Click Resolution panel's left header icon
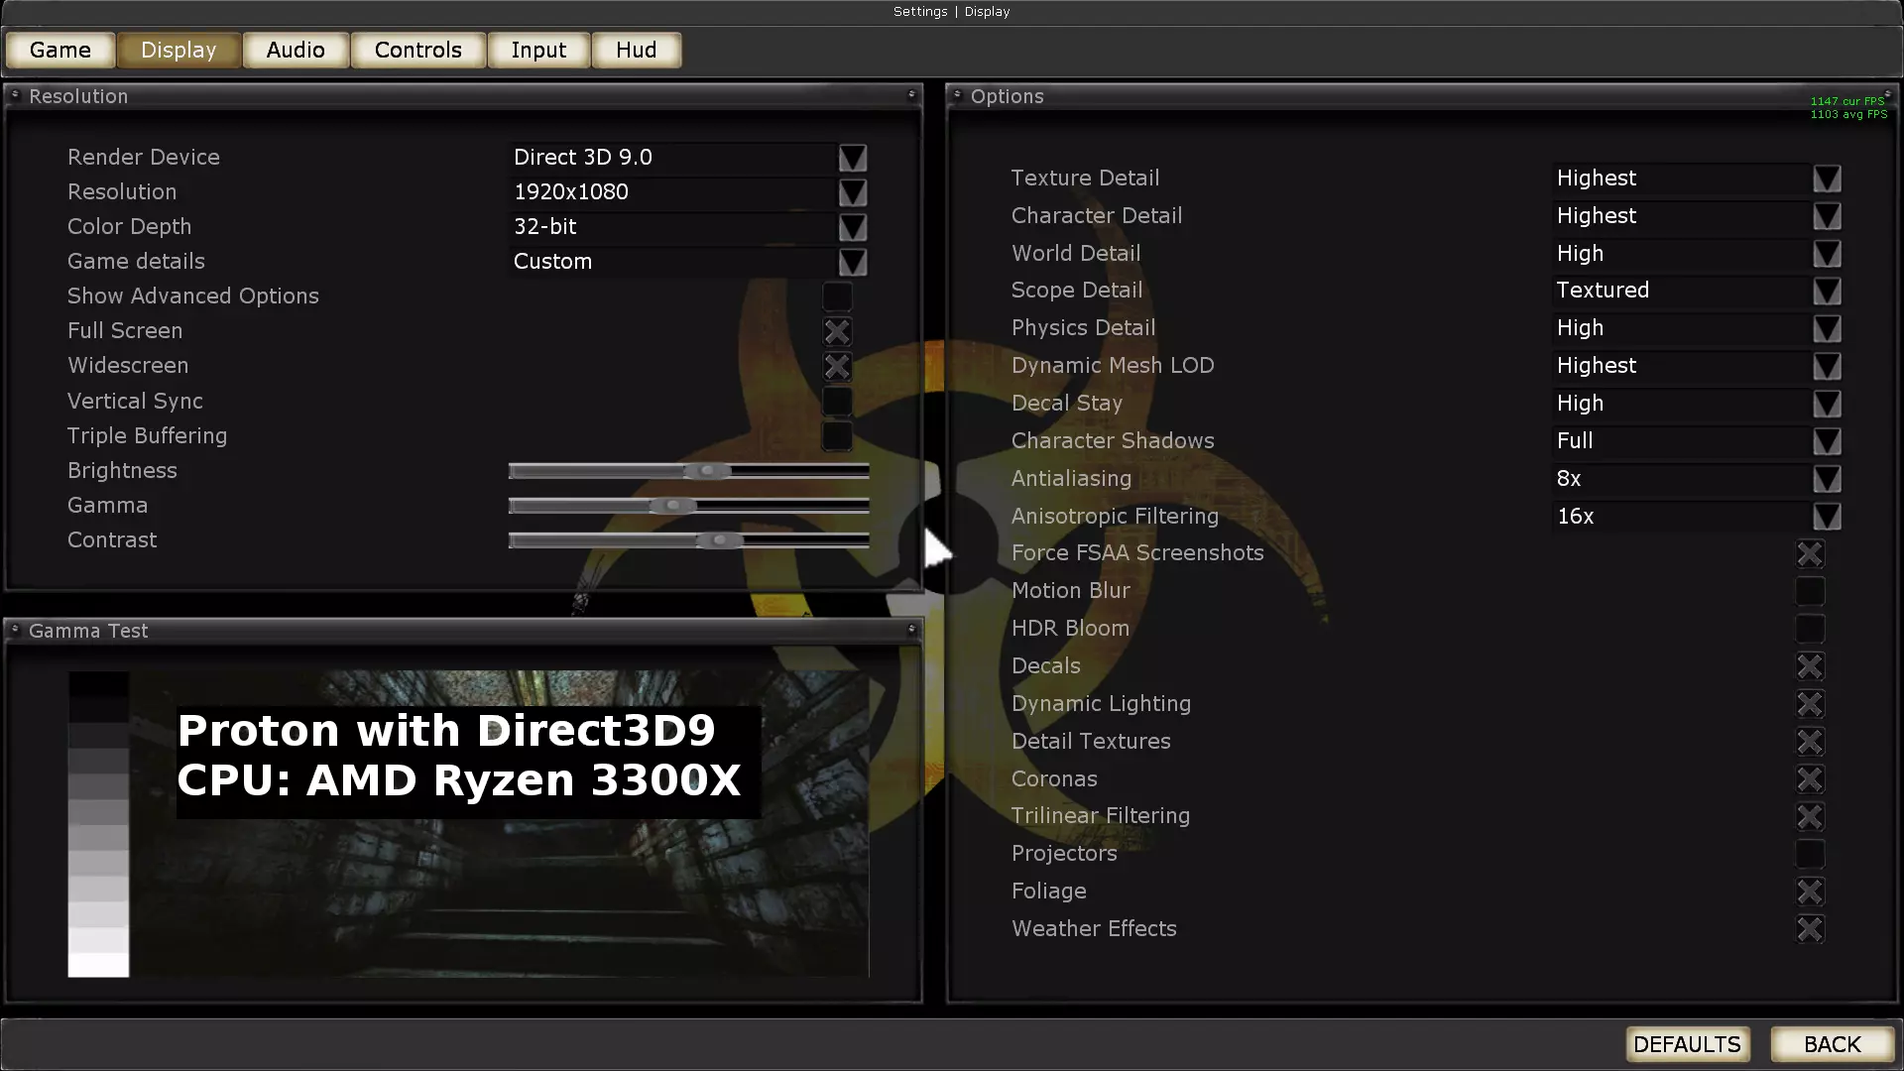This screenshot has width=1904, height=1071. tap(15, 95)
